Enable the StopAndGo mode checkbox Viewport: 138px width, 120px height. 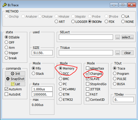[x=87, y=84]
